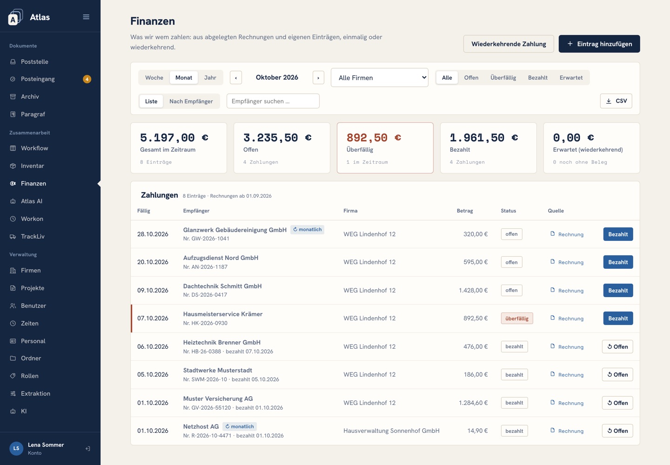The height and width of the screenshot is (465, 670).
Task: Filter list to Bezahlt entries
Action: (538, 78)
